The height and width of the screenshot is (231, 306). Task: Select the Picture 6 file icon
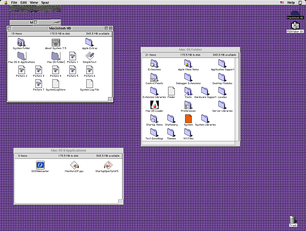[89, 70]
